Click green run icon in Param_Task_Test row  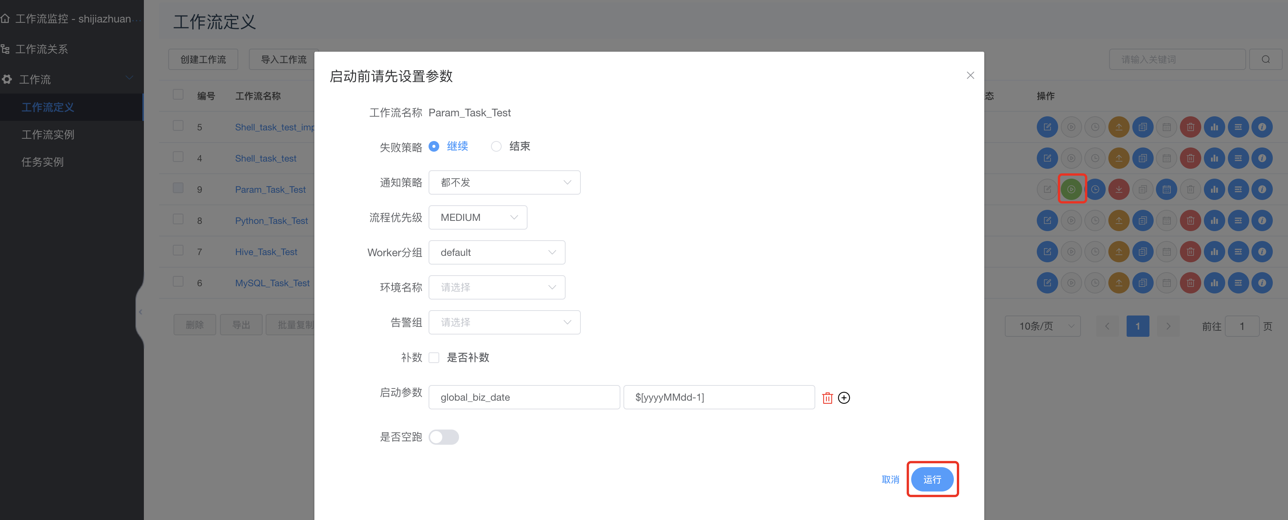pyautogui.click(x=1071, y=189)
